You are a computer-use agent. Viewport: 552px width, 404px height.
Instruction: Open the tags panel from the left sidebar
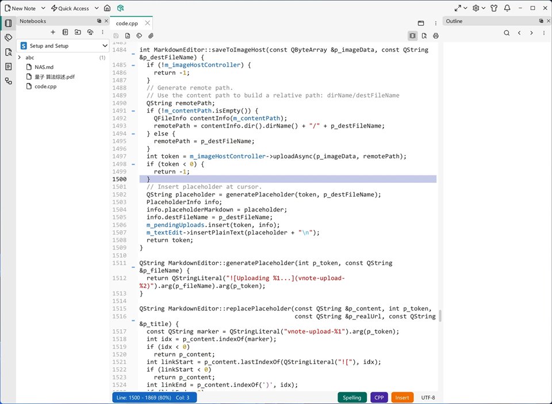(9, 37)
